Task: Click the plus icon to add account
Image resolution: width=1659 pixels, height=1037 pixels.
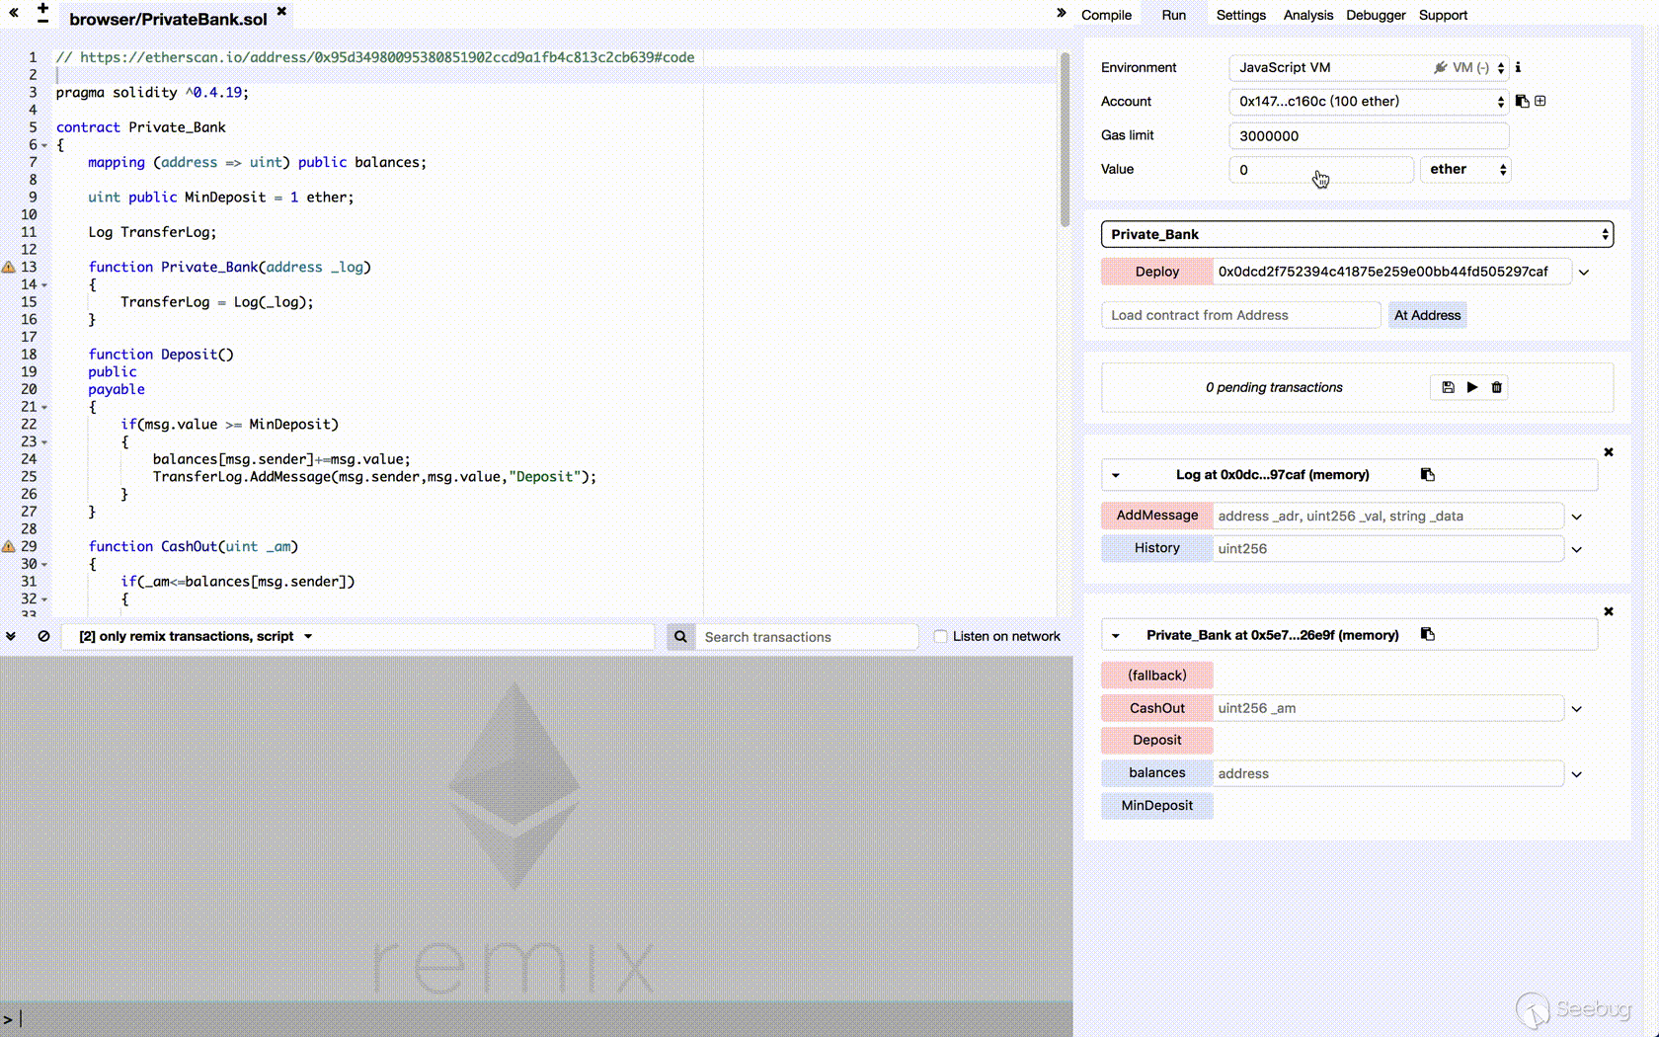Action: [1540, 102]
